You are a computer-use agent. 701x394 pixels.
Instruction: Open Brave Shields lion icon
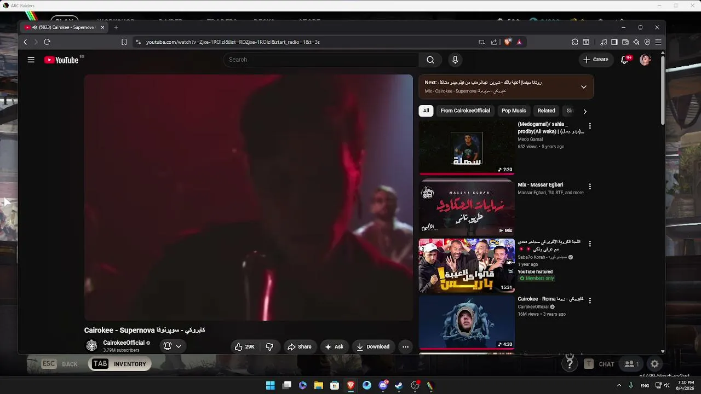[508, 42]
